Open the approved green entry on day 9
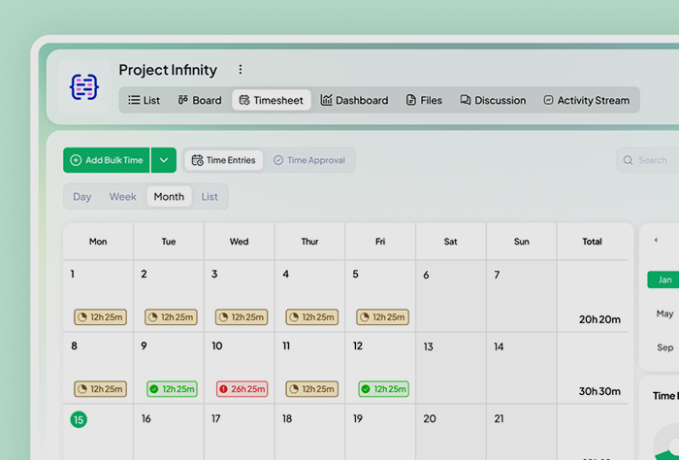Screen dimensions: 679x460 tap(172, 389)
